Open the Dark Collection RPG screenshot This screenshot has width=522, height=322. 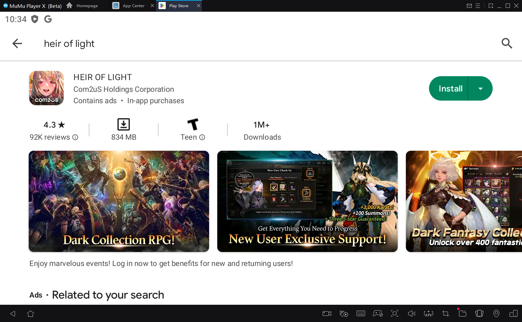coord(119,201)
